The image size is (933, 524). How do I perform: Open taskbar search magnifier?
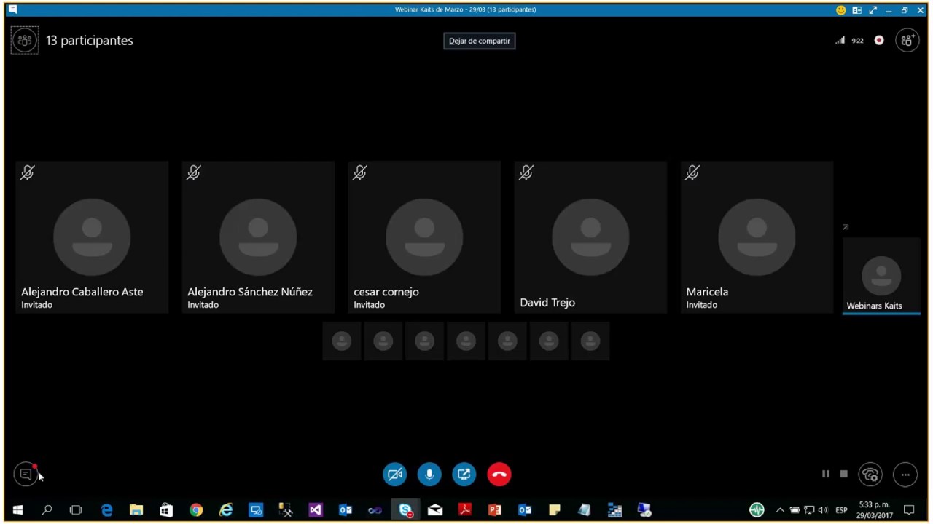47,510
